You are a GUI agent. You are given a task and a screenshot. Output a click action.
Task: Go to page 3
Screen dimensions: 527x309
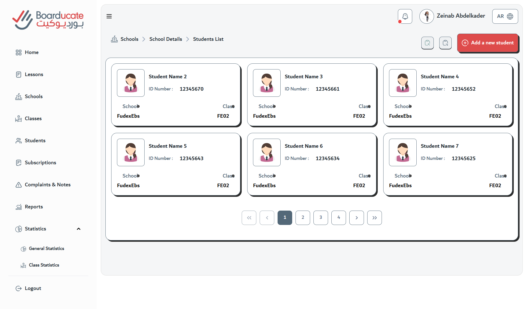tap(321, 218)
